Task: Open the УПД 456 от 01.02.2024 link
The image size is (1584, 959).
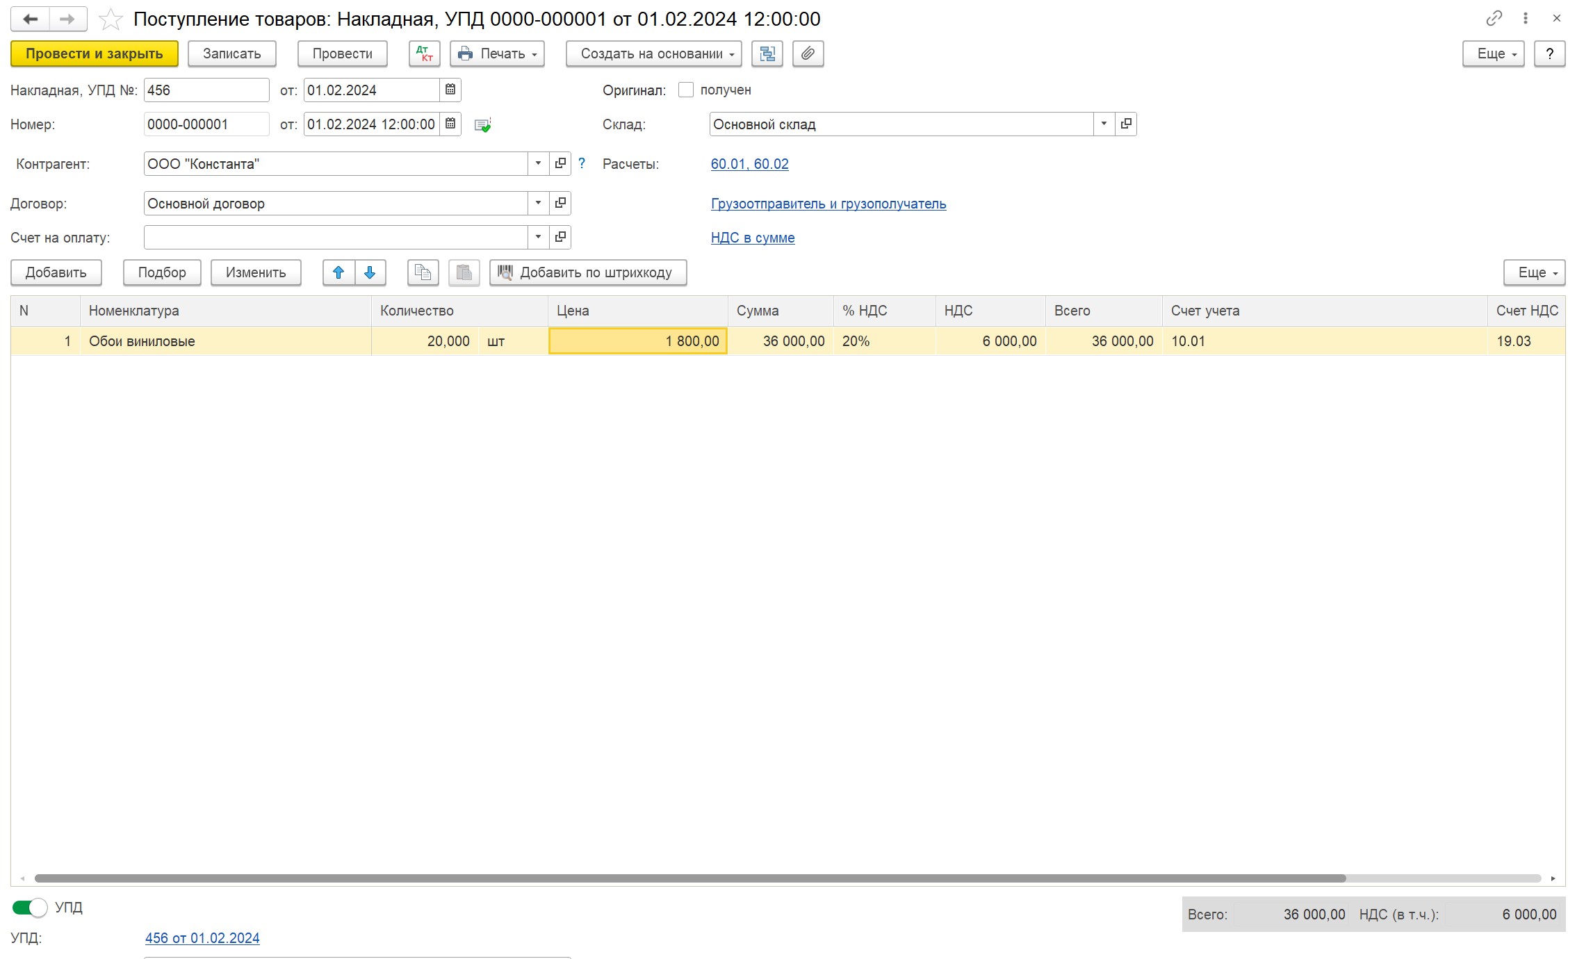Action: pyautogui.click(x=202, y=938)
